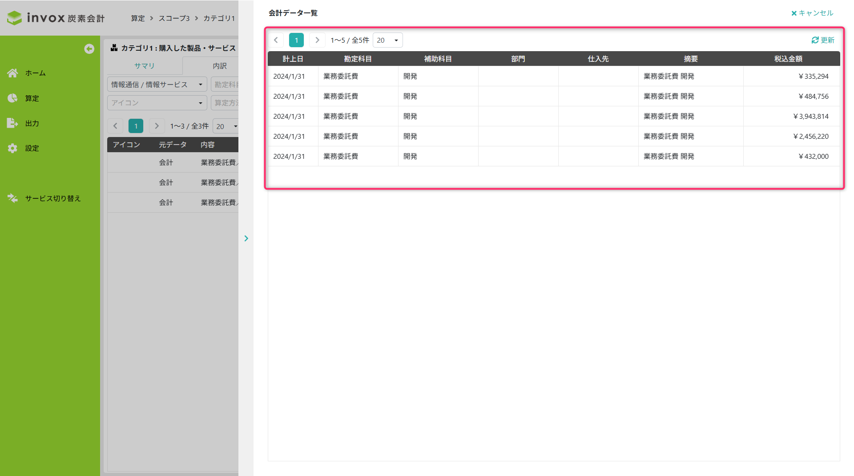
Task: Open サービス切り替え in the sidebar
Action: tap(53, 198)
